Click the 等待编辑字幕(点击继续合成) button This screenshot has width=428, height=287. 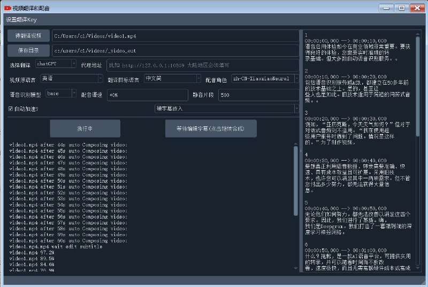[x=211, y=129]
